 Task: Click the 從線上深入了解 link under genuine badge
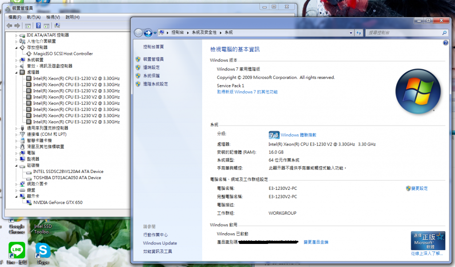click(x=427, y=254)
